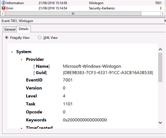The height and width of the screenshot is (138, 166).
Task: Close the Event 7001 preview pane
Action: 165,21
